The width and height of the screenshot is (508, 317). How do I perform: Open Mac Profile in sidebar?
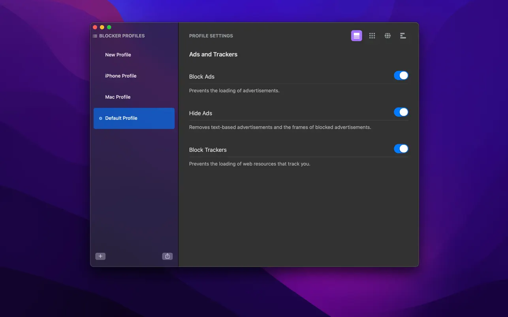(118, 97)
